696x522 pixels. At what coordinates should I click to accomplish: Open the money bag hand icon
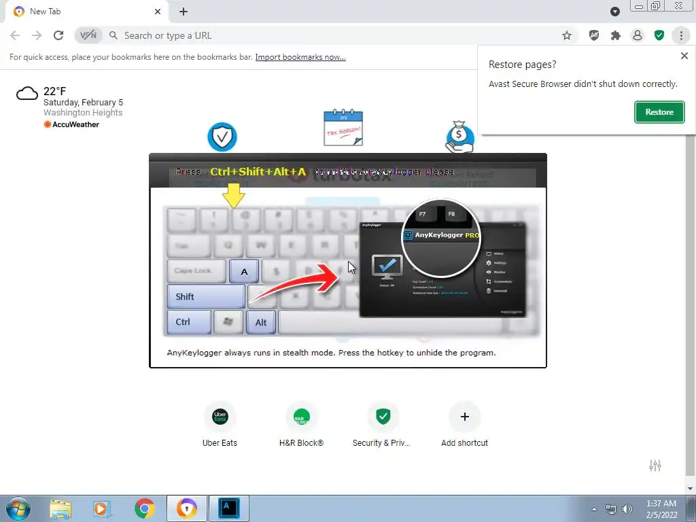click(460, 137)
